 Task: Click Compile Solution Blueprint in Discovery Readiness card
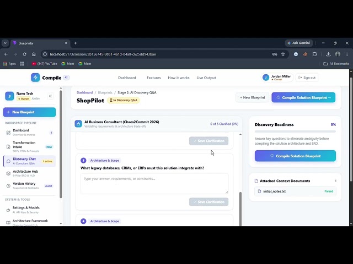pos(295,156)
